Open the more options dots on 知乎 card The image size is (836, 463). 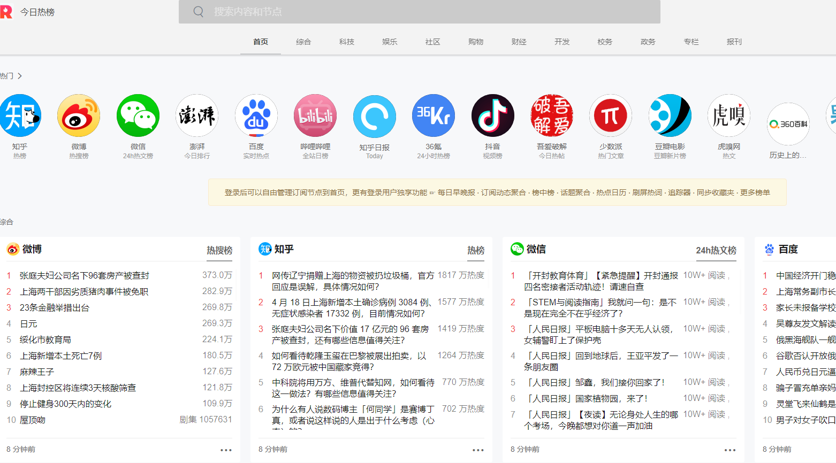[478, 450]
